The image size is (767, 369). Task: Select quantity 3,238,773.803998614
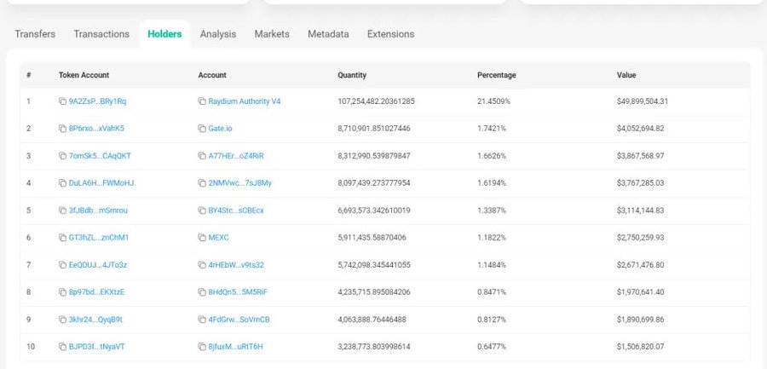point(374,347)
